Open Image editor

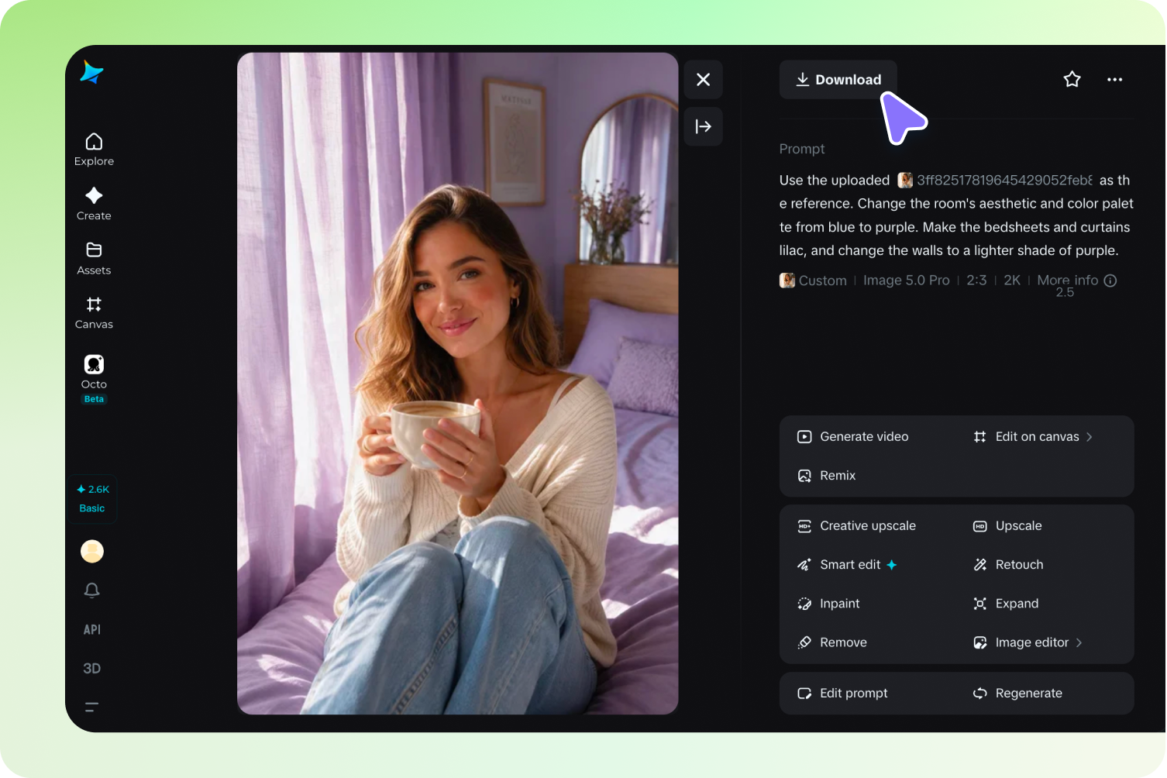[1028, 642]
